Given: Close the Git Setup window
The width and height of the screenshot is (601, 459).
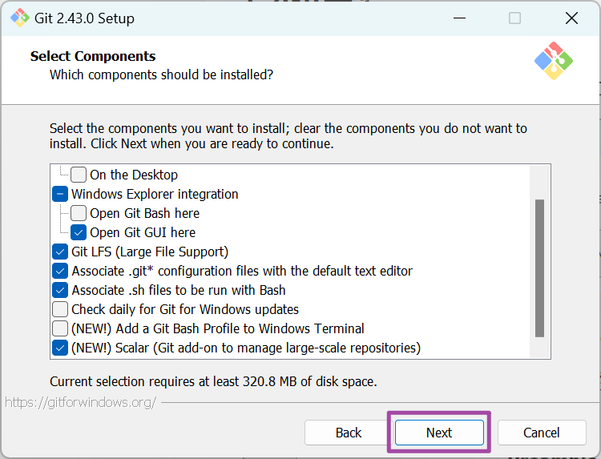Looking at the screenshot, I should 571,18.
